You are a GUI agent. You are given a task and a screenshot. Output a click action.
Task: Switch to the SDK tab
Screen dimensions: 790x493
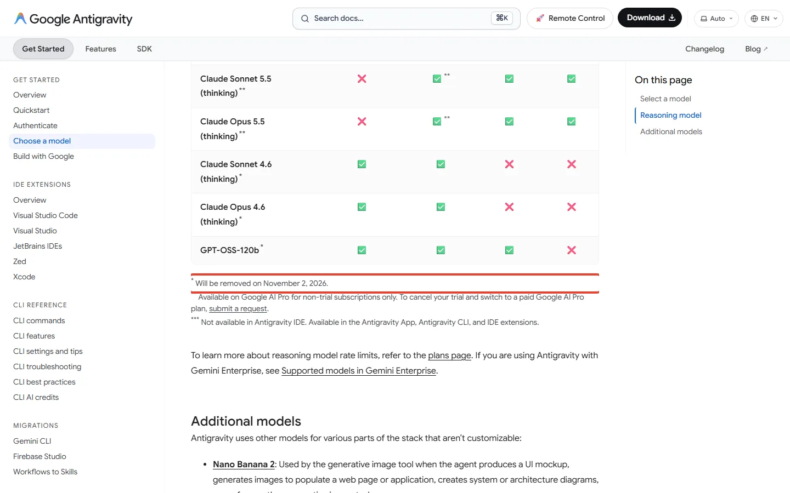[x=144, y=49]
